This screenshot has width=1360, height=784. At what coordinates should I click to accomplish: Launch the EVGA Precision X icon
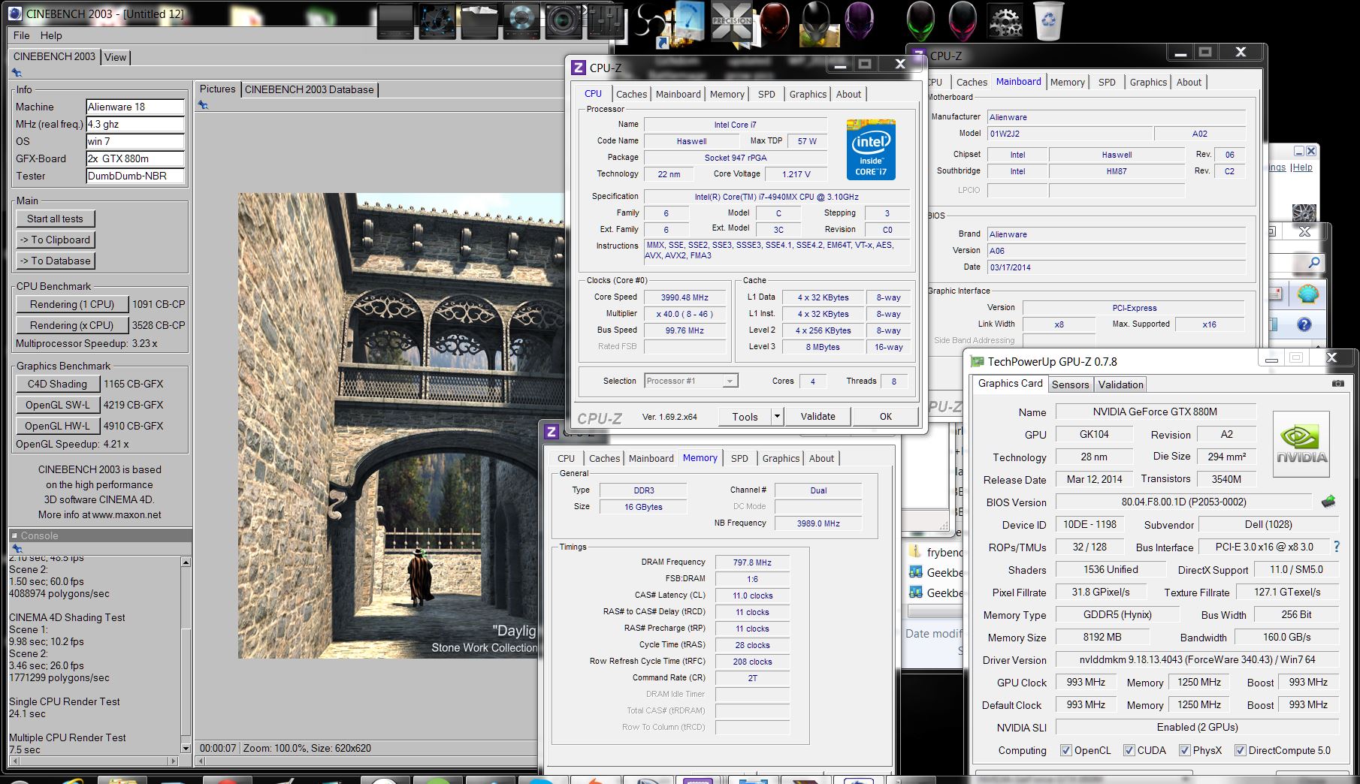pos(731,20)
